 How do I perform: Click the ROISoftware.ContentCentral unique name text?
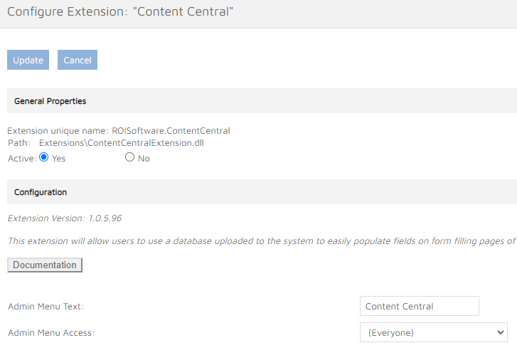click(171, 131)
